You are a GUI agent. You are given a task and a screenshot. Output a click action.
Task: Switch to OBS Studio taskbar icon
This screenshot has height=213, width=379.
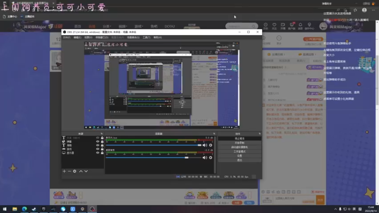[x=92, y=209]
